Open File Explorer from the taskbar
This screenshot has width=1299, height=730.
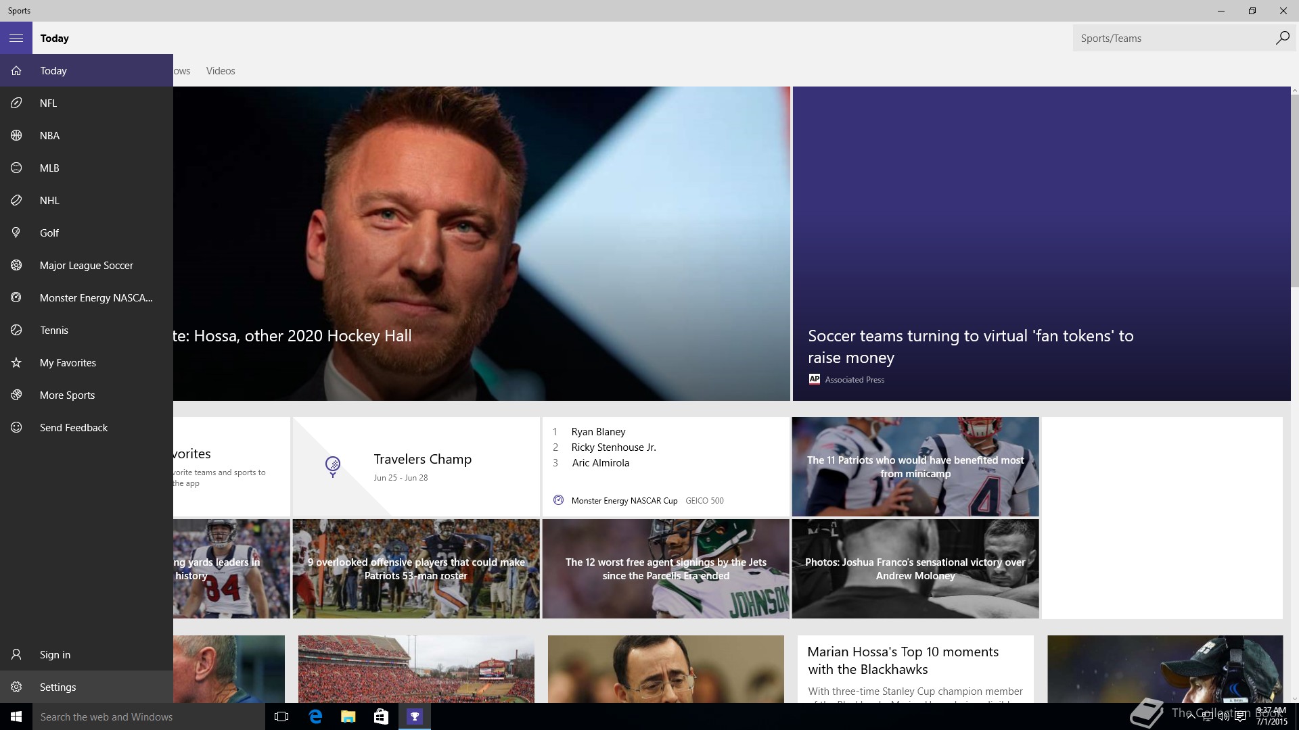point(348,716)
